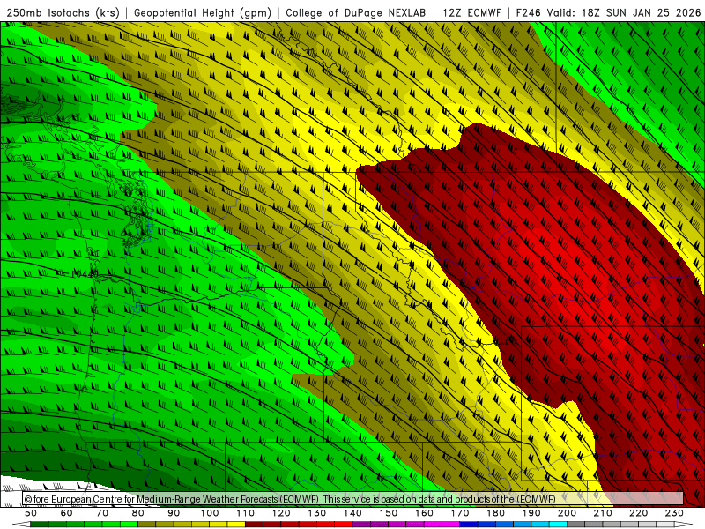
Task: Click the 140 knot color scale label
Action: pos(353,513)
